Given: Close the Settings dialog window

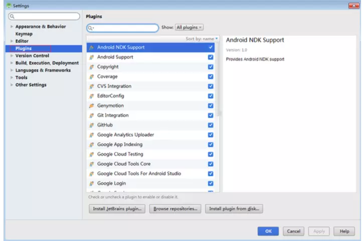Looking at the screenshot, I should point(353,6).
